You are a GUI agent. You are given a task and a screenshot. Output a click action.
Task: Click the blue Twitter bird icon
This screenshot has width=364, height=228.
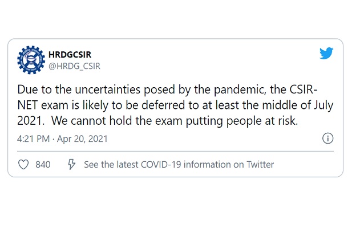[326, 54]
